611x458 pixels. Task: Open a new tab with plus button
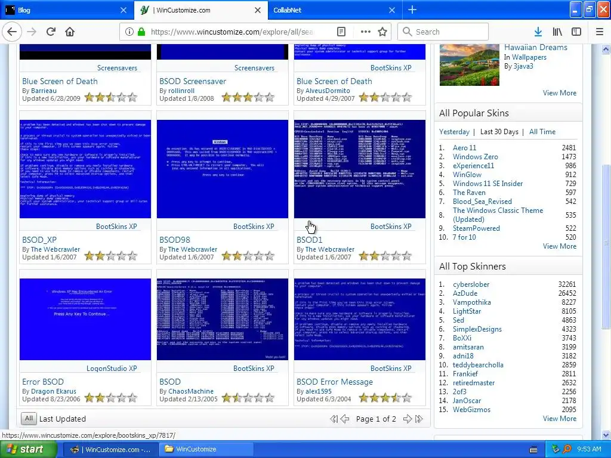(412, 10)
